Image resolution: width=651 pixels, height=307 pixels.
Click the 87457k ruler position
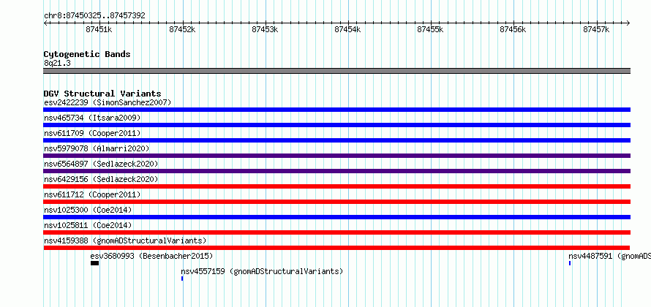pos(596,29)
